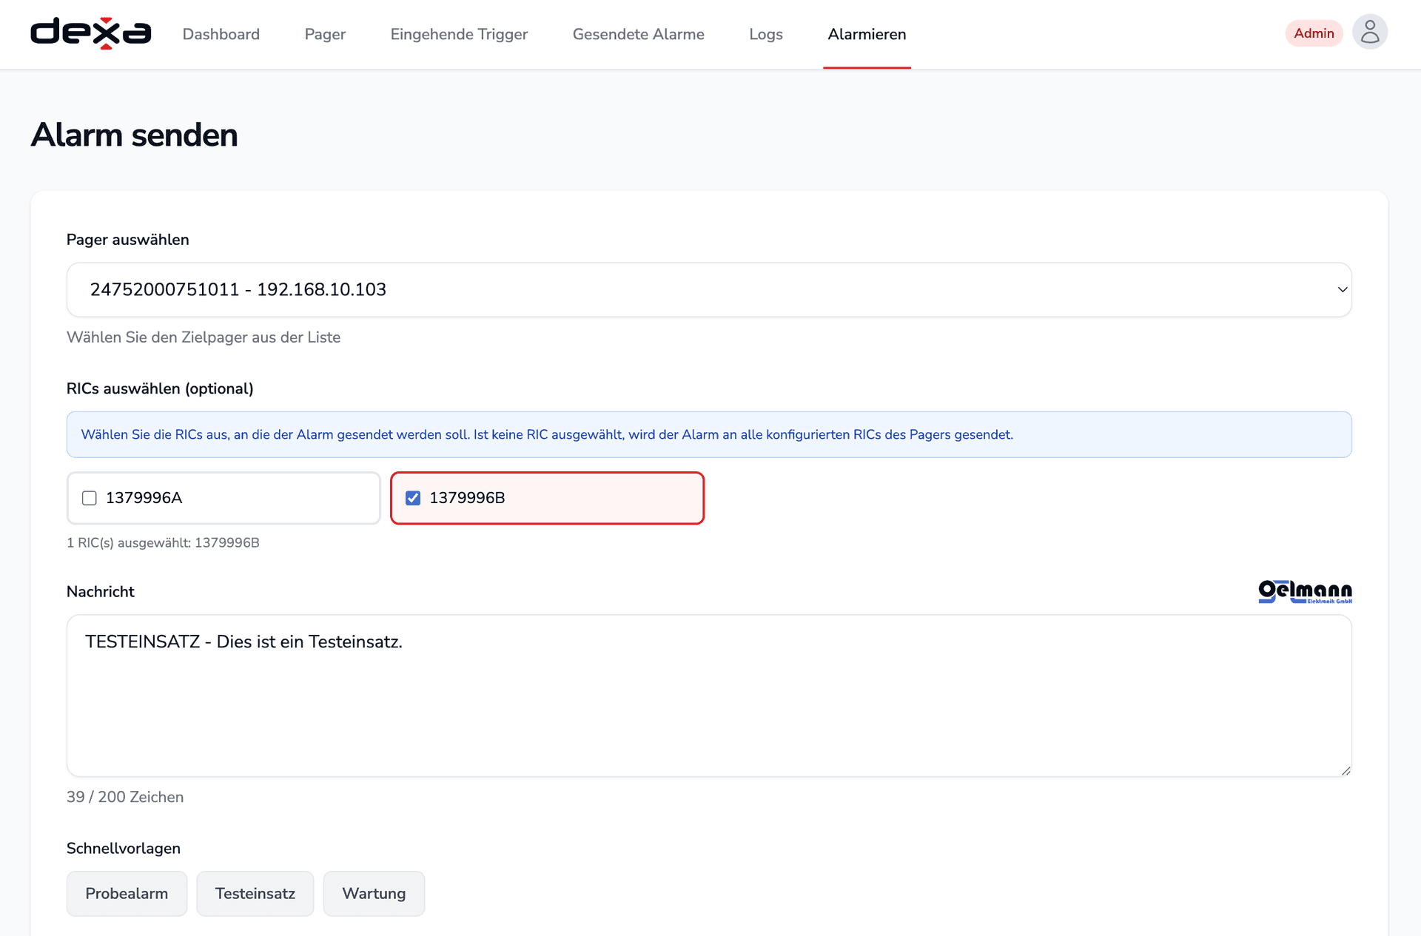The image size is (1421, 936).
Task: Open Eingehende Trigger page
Action: (459, 34)
